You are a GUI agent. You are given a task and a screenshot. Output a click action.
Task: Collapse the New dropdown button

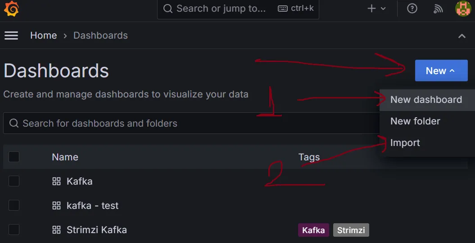click(441, 71)
